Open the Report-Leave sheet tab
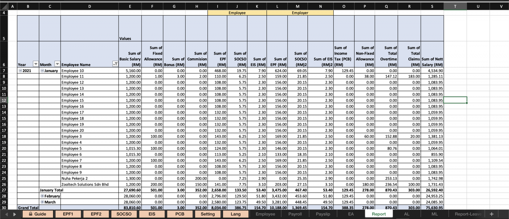Screen dimensions: 509x219 click(468, 214)
